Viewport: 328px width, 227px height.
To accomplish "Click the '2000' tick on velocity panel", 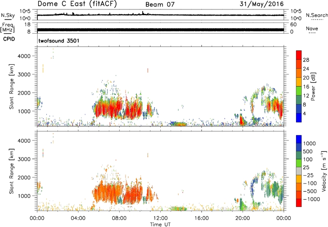I will click(24, 177).
